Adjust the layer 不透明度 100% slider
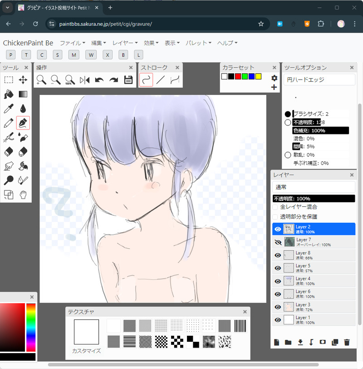Screen dimensions: 363x369 (314, 199)
